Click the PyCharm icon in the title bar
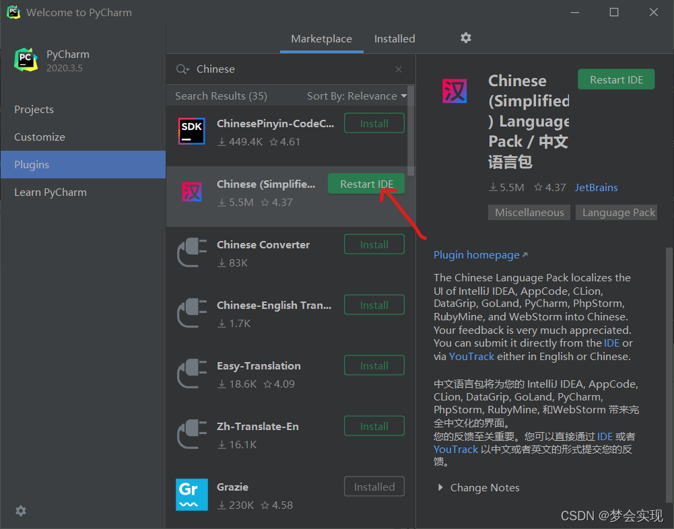 13,12
